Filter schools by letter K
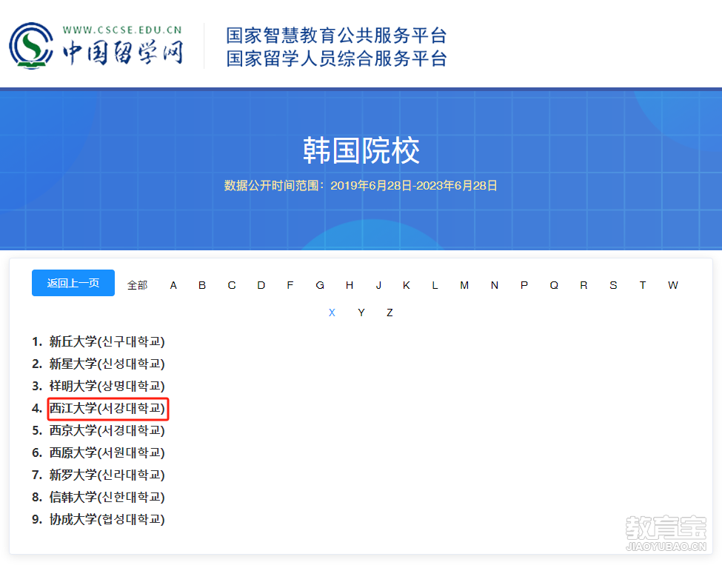 [x=406, y=285]
